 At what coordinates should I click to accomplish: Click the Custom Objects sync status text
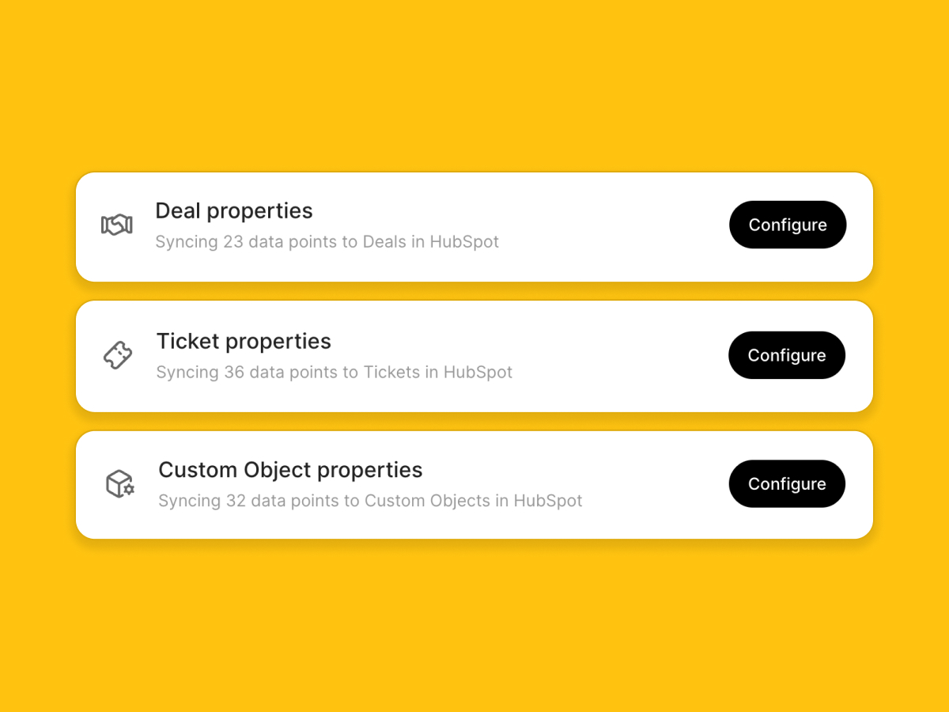370,501
